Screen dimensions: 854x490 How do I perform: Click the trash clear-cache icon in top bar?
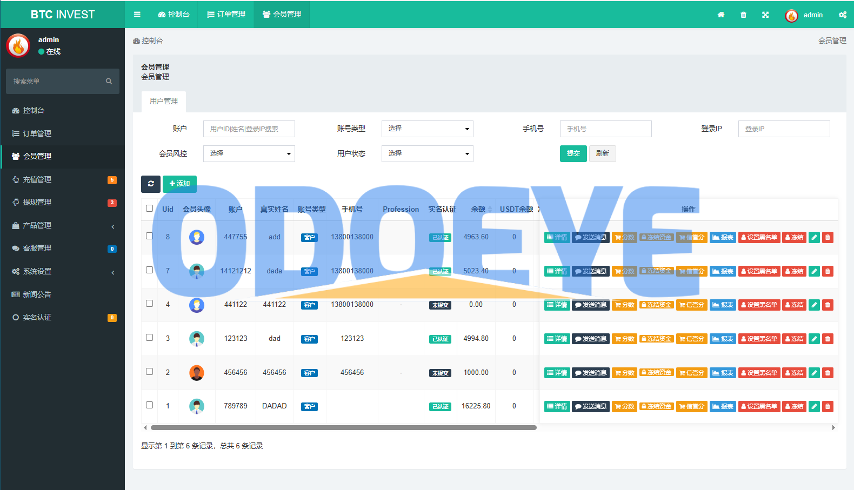(x=743, y=15)
